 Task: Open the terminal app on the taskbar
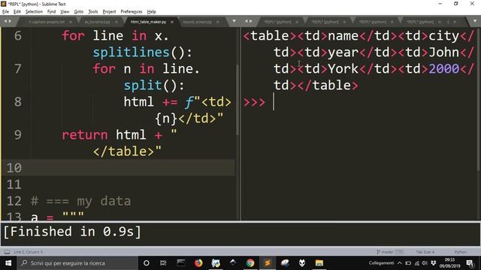[181, 263]
